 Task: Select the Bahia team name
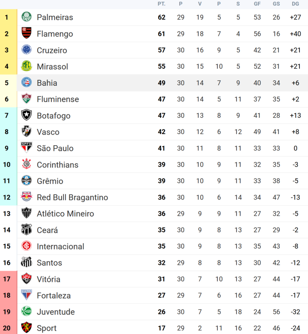(x=47, y=83)
